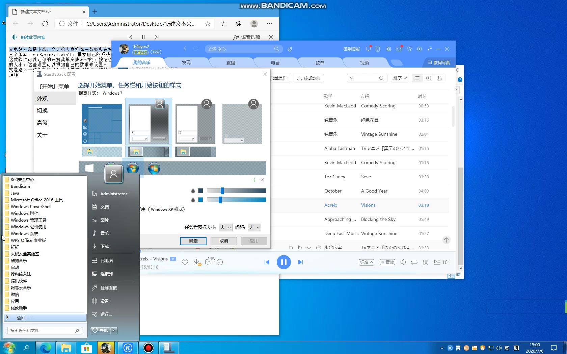Viewport: 567px width, 354px height.
Task: Click the 搜索程序和文件 search box
Action: pos(44,330)
